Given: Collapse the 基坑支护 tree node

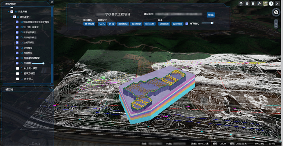Looking at the screenshot, I should pyautogui.click(x=11, y=17).
